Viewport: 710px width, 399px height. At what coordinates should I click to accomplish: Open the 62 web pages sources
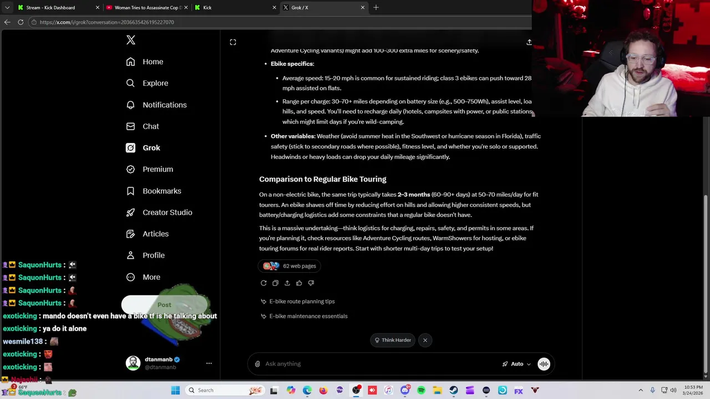[290, 266]
